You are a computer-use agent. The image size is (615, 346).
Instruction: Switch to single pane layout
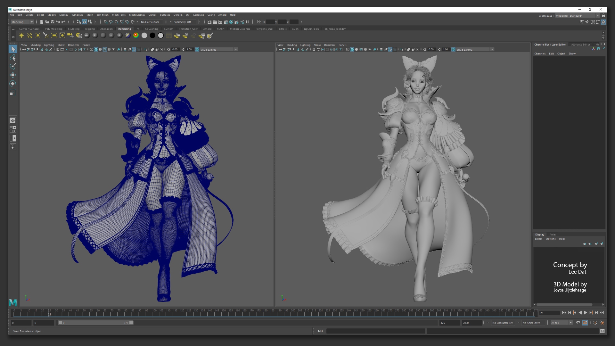[x=13, y=121]
